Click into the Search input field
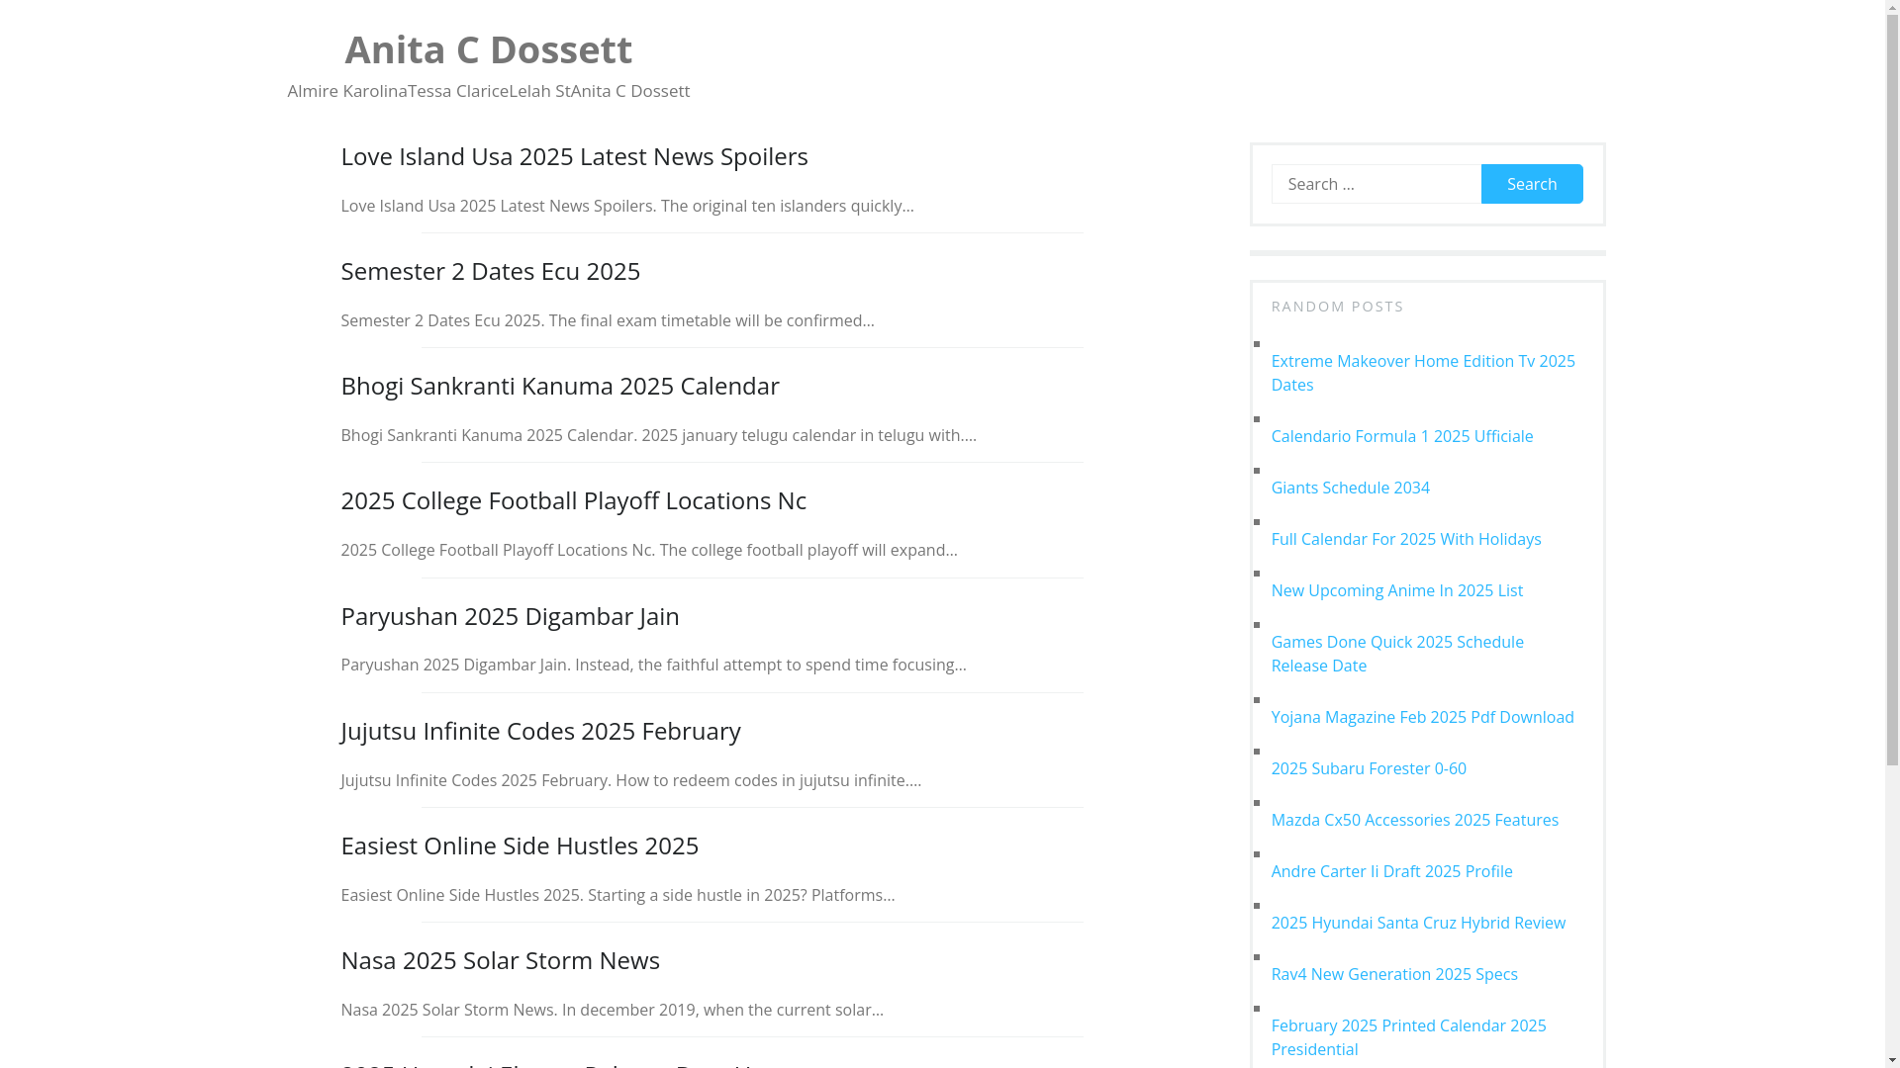1900x1068 pixels. (x=1377, y=184)
